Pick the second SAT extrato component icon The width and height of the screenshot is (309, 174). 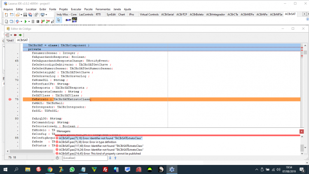tap(75, 20)
